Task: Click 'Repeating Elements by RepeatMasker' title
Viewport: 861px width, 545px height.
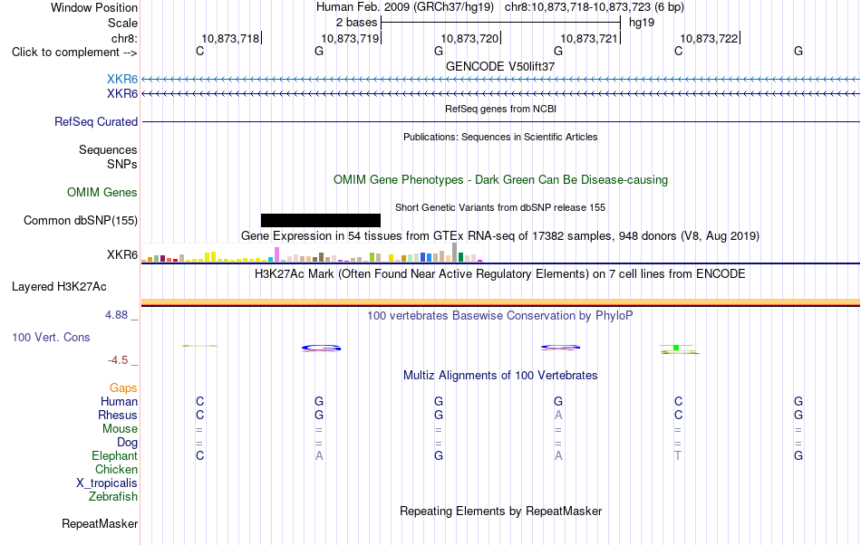Action: coord(500,511)
